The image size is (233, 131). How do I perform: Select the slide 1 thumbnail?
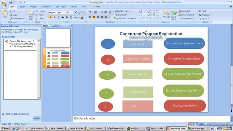pyautogui.click(x=58, y=38)
